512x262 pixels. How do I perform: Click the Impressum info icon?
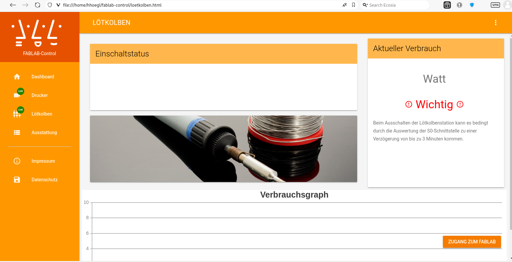point(17,161)
